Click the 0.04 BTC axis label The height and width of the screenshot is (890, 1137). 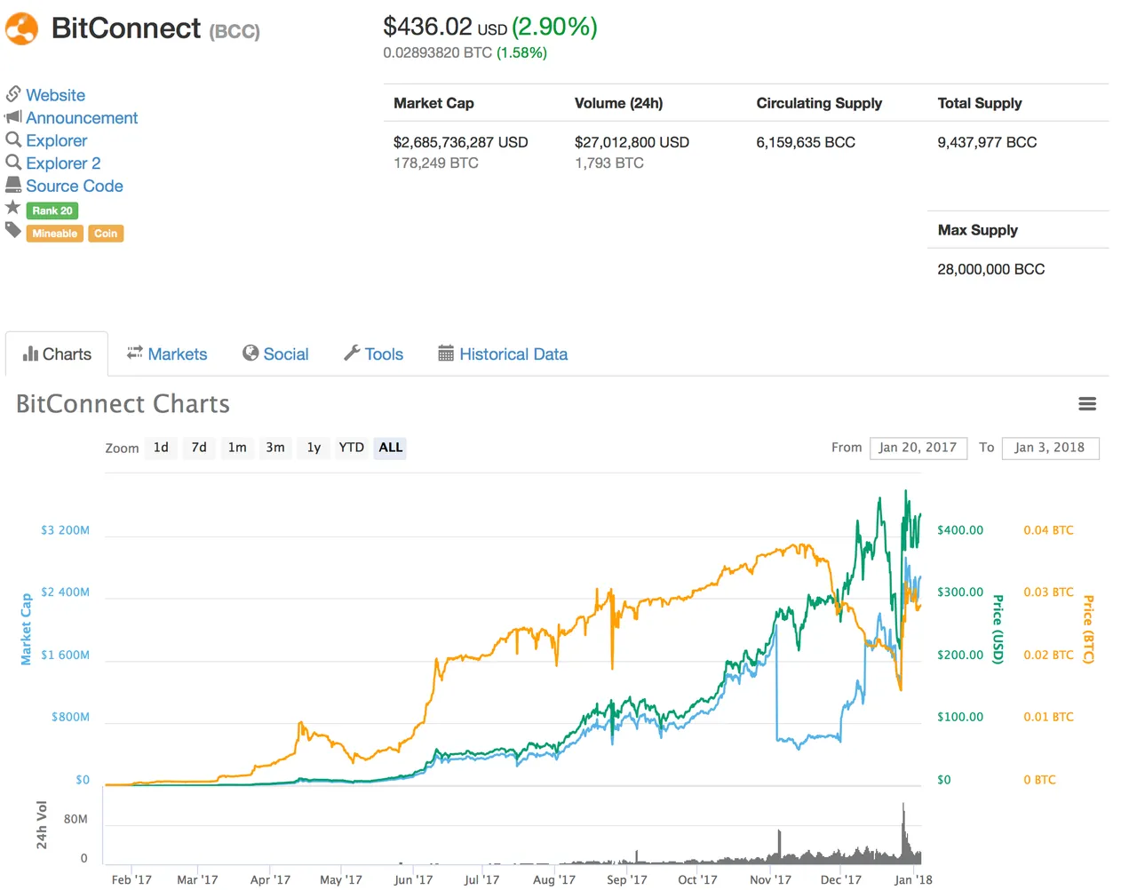[x=1048, y=530]
